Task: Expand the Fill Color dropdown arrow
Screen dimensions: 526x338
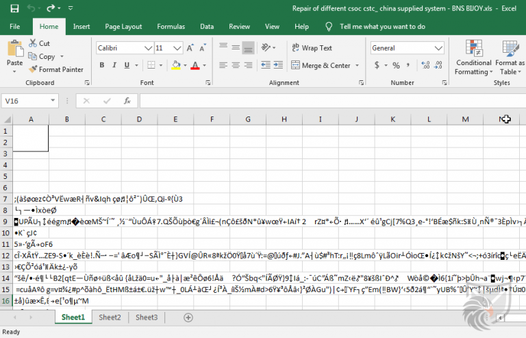Action: [185, 65]
